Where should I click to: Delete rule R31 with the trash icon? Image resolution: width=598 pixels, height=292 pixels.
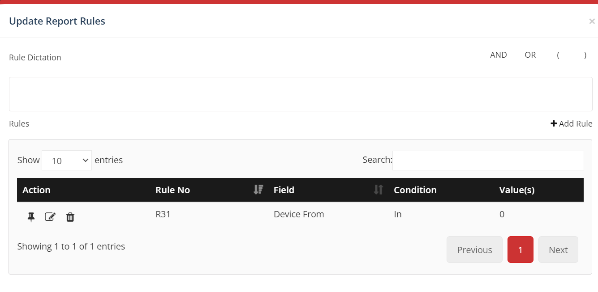(x=70, y=217)
